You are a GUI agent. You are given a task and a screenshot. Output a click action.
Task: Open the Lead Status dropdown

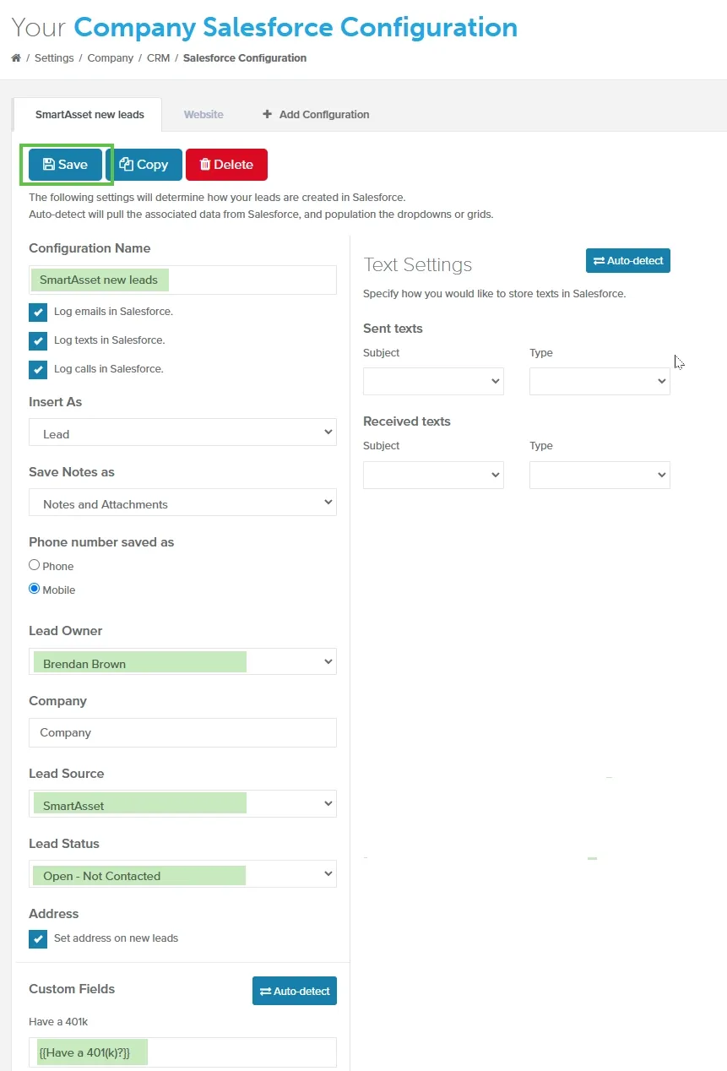pyautogui.click(x=182, y=874)
